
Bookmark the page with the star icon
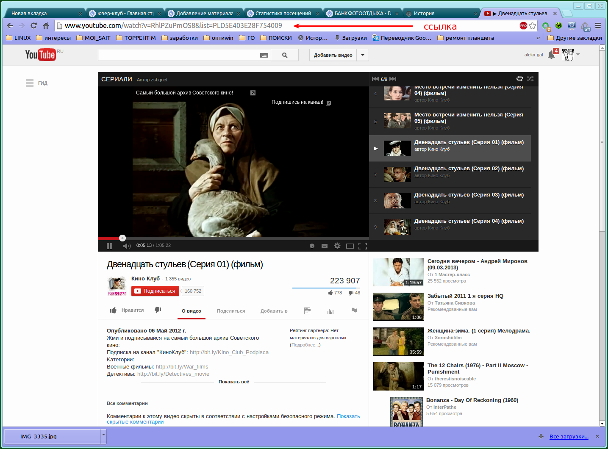pyautogui.click(x=533, y=26)
